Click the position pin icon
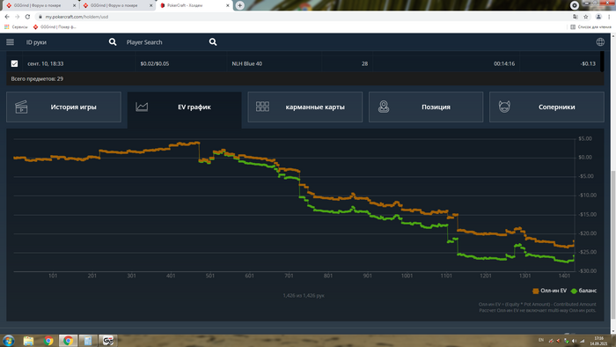The height and width of the screenshot is (347, 616). tap(384, 107)
